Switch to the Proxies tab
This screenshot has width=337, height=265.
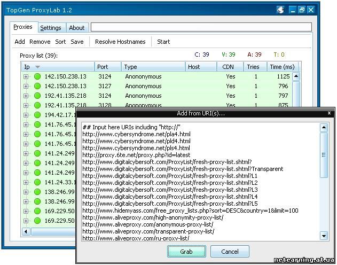(23, 27)
